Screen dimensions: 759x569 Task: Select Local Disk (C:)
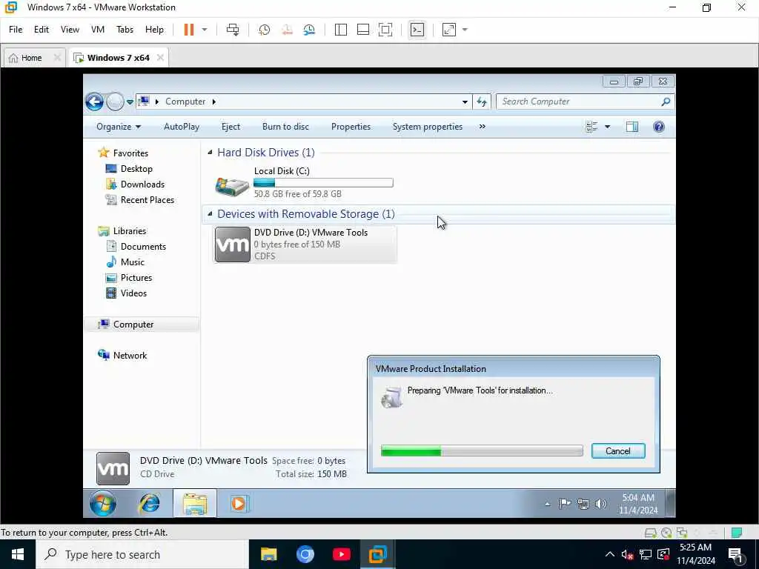click(x=304, y=182)
